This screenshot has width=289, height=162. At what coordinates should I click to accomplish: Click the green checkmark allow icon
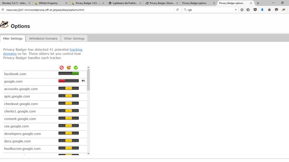(76, 67)
